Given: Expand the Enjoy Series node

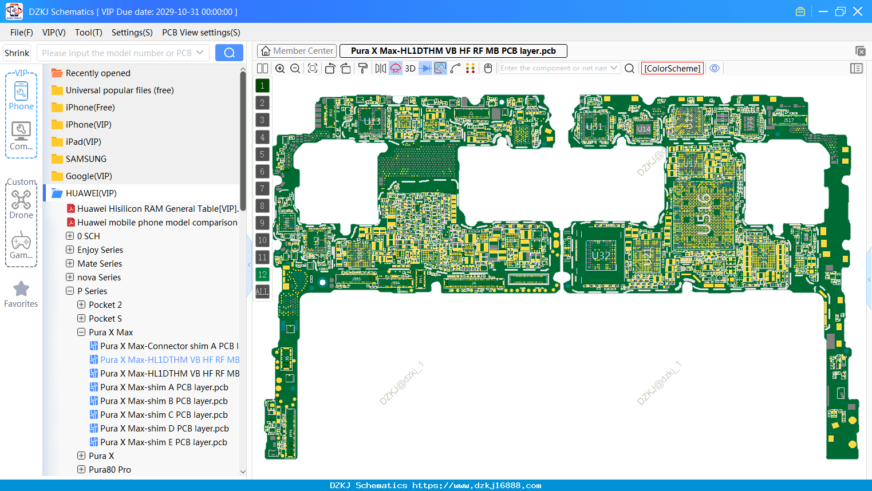Looking at the screenshot, I should (x=70, y=250).
